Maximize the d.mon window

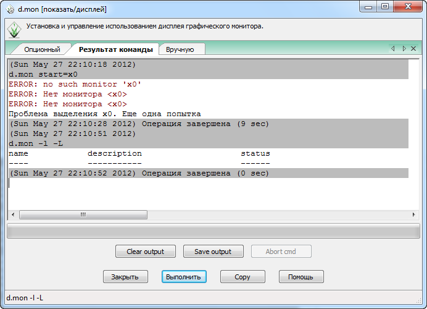tap(385, 7)
